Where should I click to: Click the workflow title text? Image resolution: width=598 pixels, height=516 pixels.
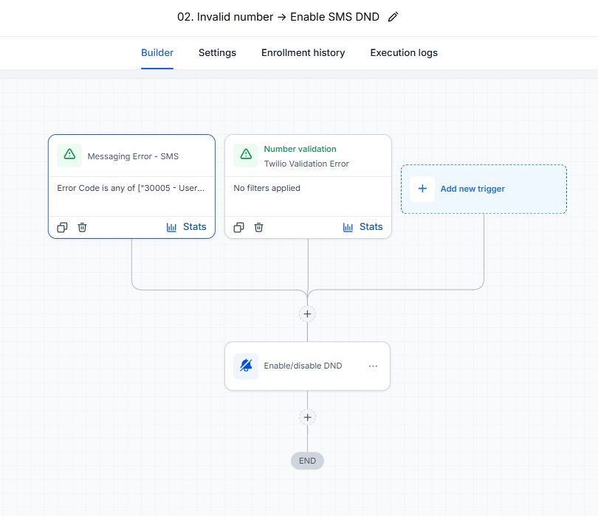278,17
